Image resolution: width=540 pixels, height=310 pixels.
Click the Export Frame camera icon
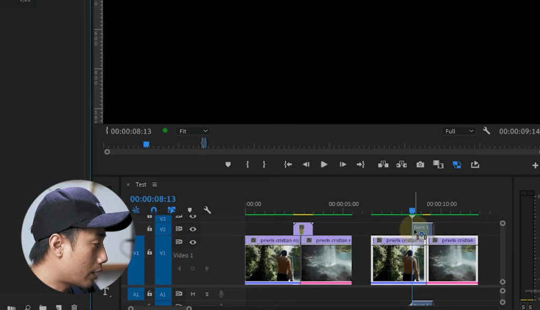click(x=420, y=164)
